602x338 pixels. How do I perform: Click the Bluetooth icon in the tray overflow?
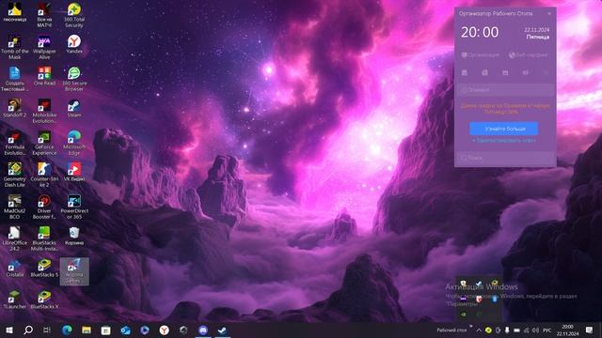495,299
